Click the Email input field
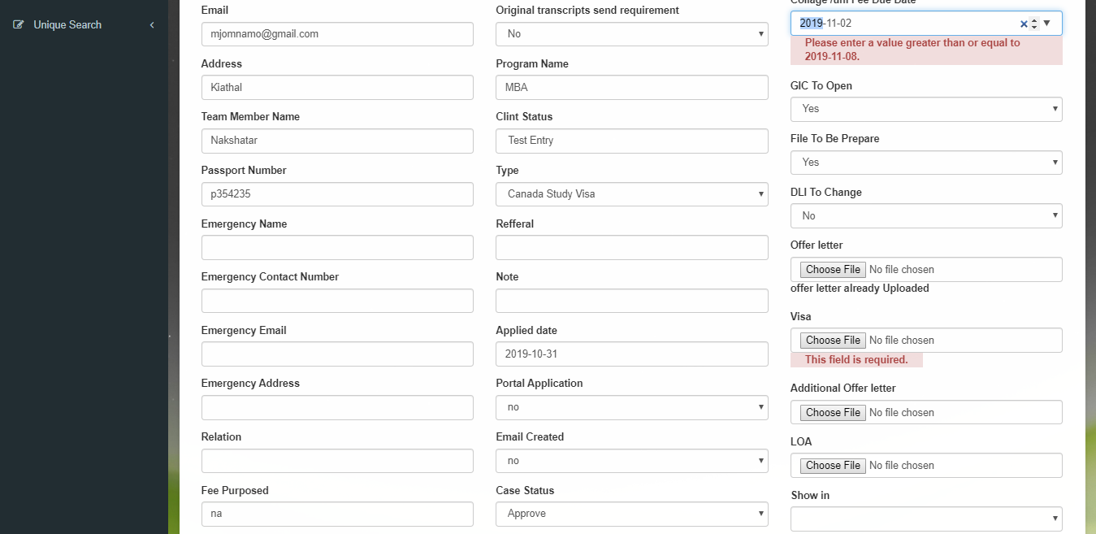Screen dimensions: 1096x534 337,34
